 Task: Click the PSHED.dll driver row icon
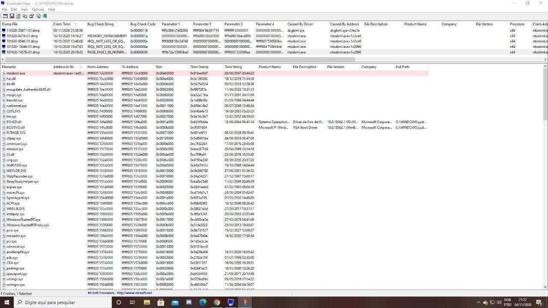tap(4, 122)
